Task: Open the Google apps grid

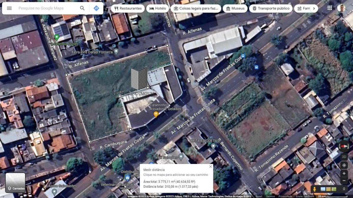Action: click(x=330, y=8)
